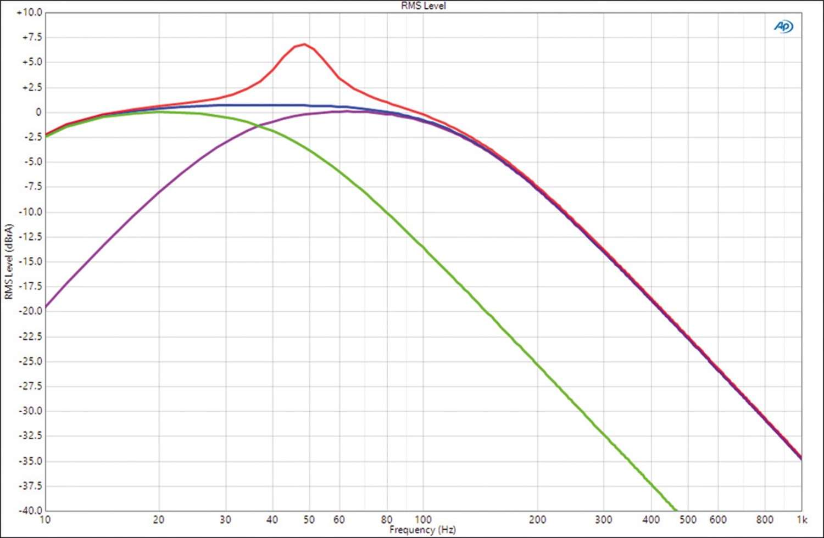
Task: Click the +2.5 y-axis value
Action: 31,87
